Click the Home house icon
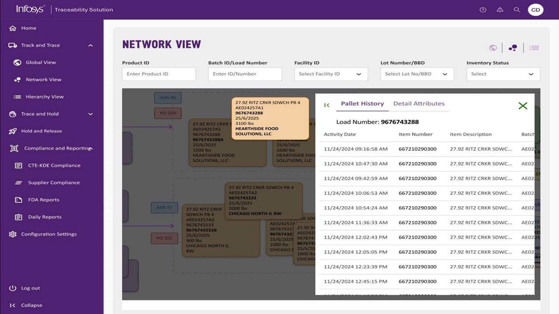Screen dimensions: 559x314 [13, 28]
